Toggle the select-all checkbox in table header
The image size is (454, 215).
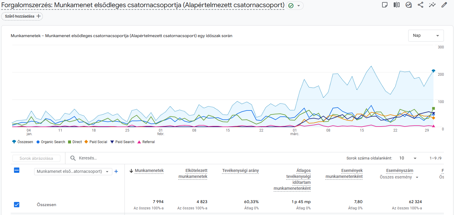17,170
